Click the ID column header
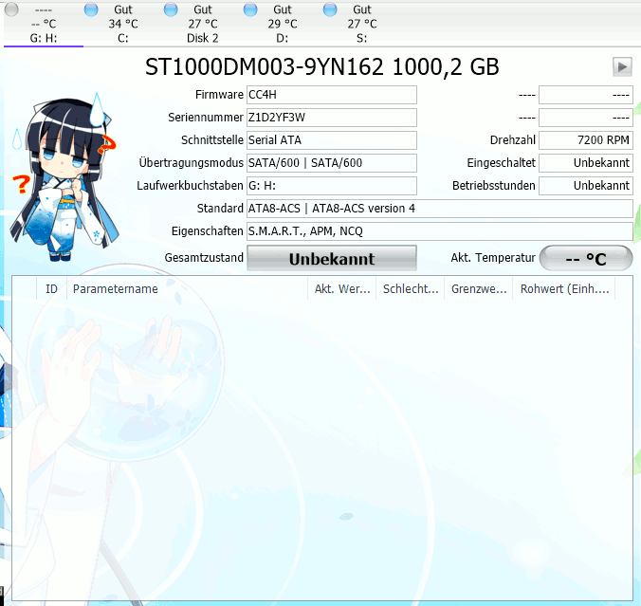Image resolution: width=641 pixels, height=606 pixels. pos(51,289)
